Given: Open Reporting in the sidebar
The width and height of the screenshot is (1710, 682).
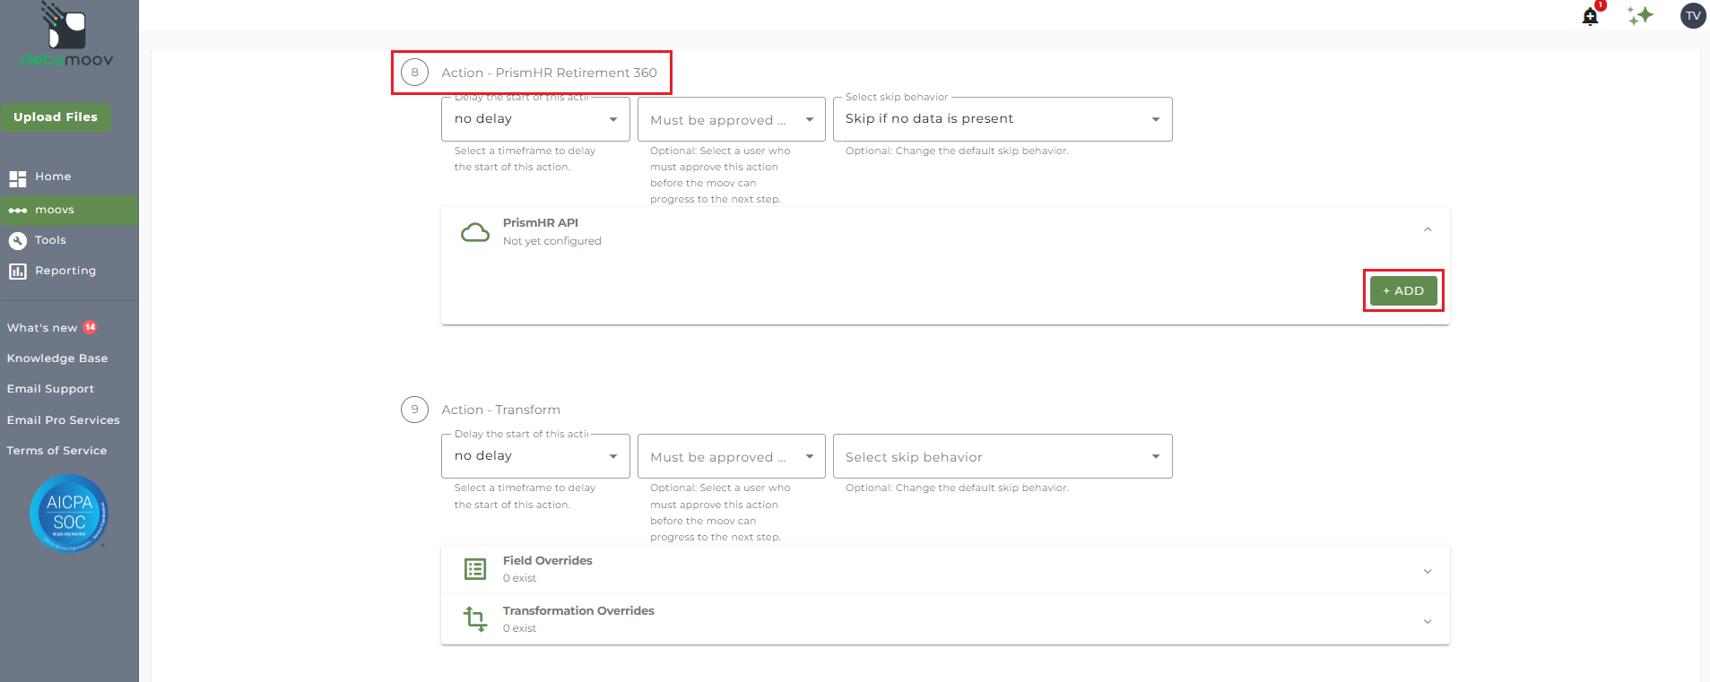Looking at the screenshot, I should (65, 271).
